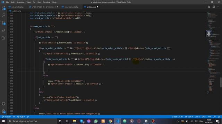
Task: Open Task View in taskbar
Action: (x=67, y=121)
